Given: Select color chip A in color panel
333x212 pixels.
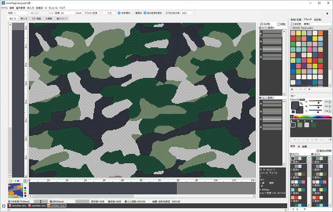Looking at the screenshot, I should (x=293, y=125).
